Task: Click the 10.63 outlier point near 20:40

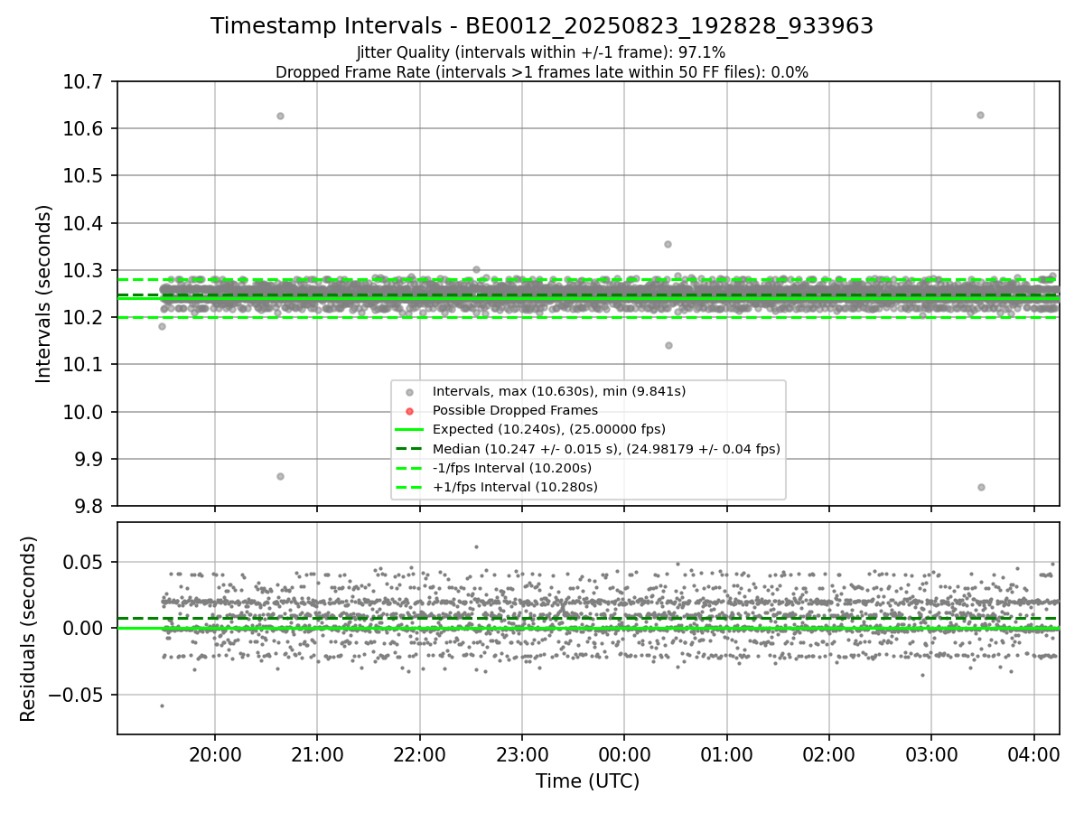Action: pos(280,116)
